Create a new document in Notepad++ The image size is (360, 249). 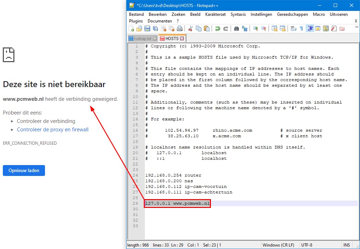click(x=131, y=28)
